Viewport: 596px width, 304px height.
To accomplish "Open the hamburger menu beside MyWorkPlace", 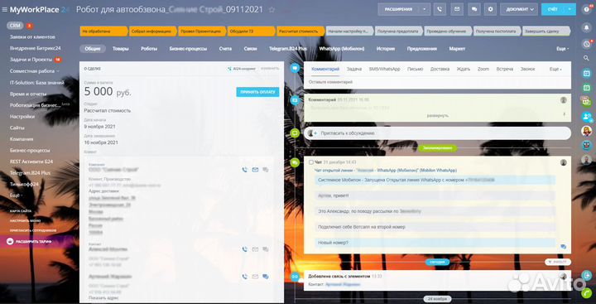I will [5, 10].
